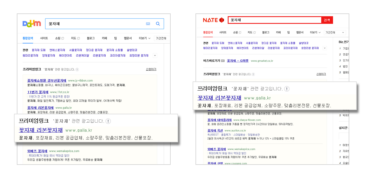Open the 11번가 꽃자재 ad in Daum

coord(38,92)
